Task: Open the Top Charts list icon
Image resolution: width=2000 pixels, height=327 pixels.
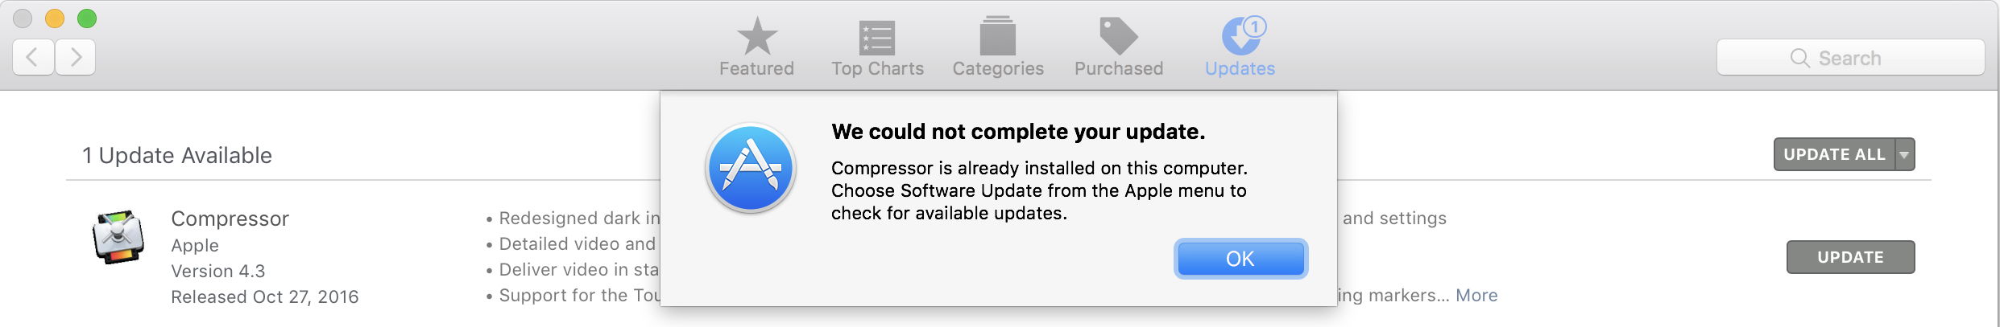Action: 877,37
